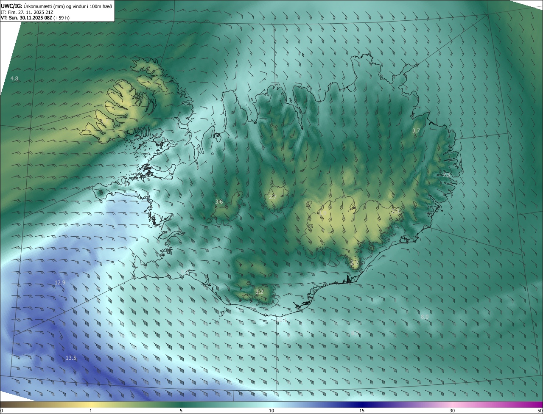Click the "30" tick on the color scale

point(452,411)
